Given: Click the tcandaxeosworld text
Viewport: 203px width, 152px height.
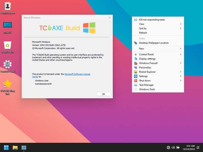Looking at the screenshot, I should click(43, 84).
